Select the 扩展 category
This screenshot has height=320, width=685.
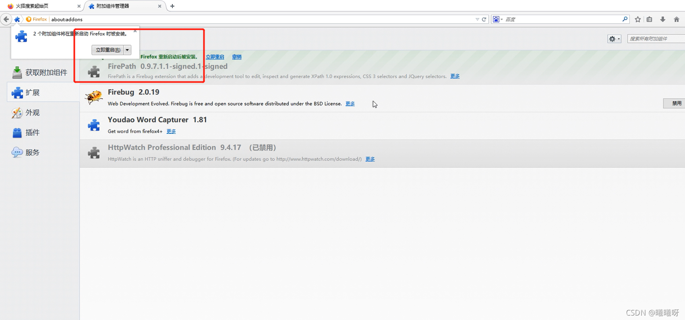pos(43,92)
